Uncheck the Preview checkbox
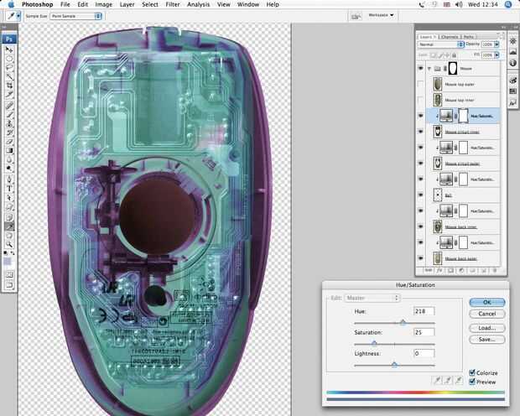The width and height of the screenshot is (520, 416). tap(472, 382)
